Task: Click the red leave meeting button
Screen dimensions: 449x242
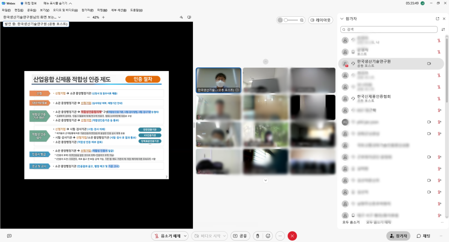Action: coord(292,235)
